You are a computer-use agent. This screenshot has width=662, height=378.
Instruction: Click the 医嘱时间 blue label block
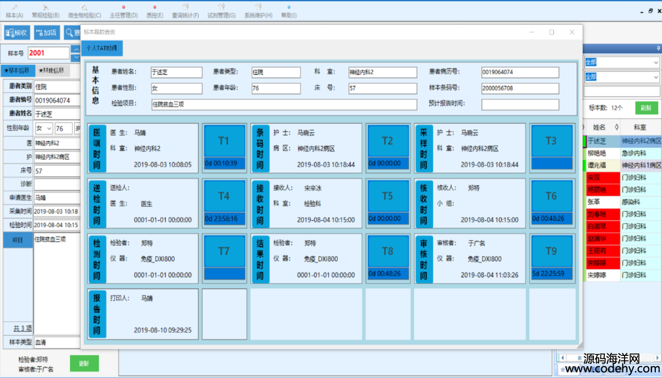[x=97, y=148]
